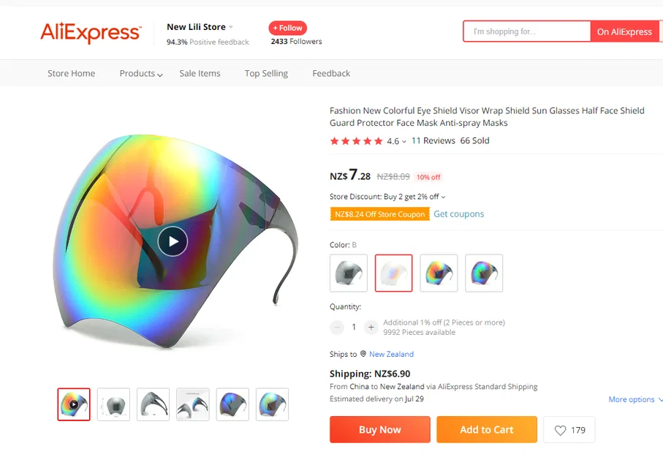Select the first gray mask color option

point(349,273)
